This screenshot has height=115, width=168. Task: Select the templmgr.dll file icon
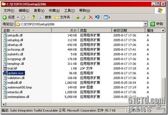click(x=5, y=64)
